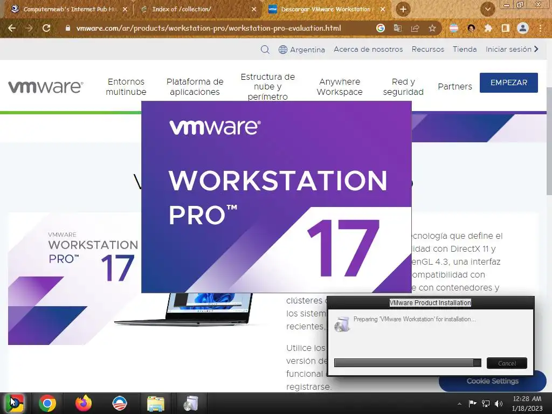Click the volume speaker tray icon

[x=499, y=403]
